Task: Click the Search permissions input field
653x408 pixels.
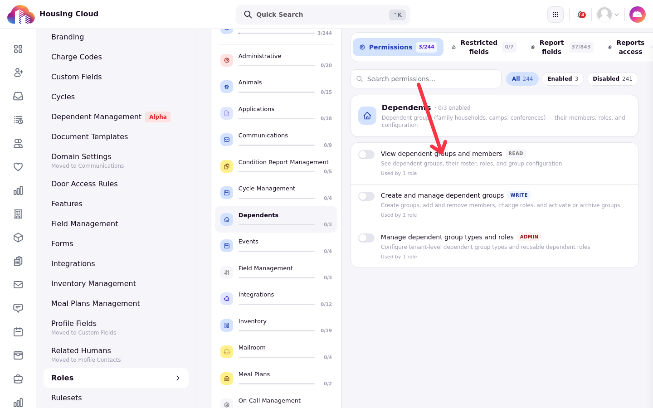Action: click(426, 79)
